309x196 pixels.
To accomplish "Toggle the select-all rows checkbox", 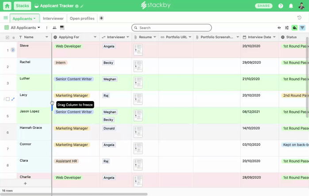I will (x=8, y=38).
